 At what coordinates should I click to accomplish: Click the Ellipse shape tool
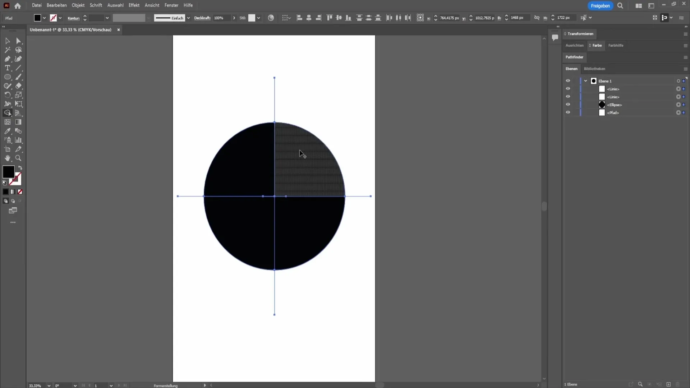[x=7, y=77]
